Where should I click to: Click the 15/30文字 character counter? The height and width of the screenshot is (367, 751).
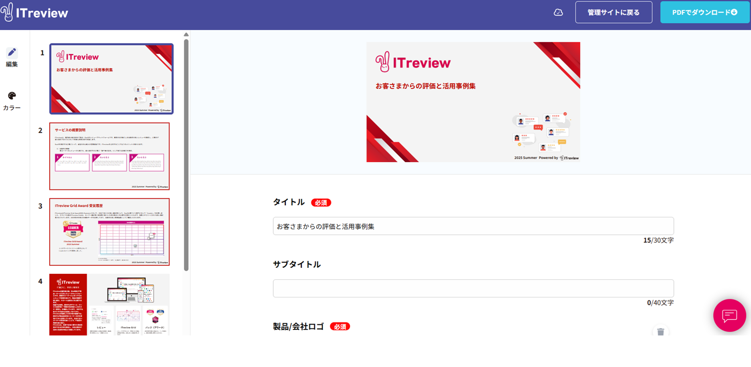pyautogui.click(x=658, y=240)
